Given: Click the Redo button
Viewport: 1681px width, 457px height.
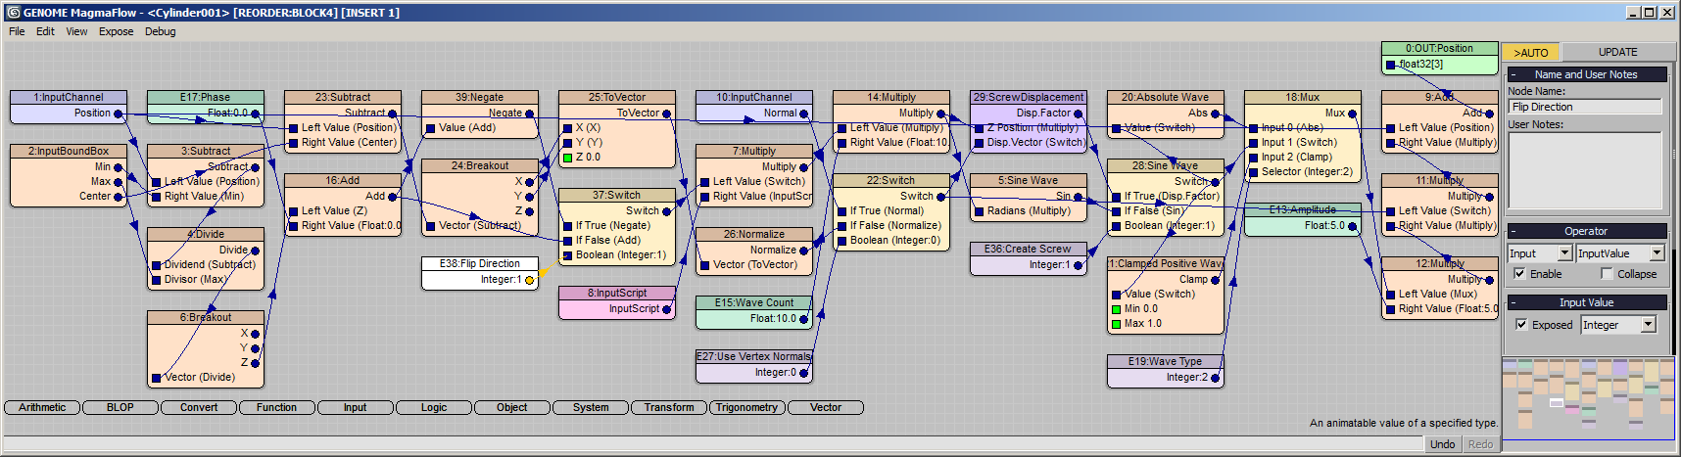Looking at the screenshot, I should 1480,444.
